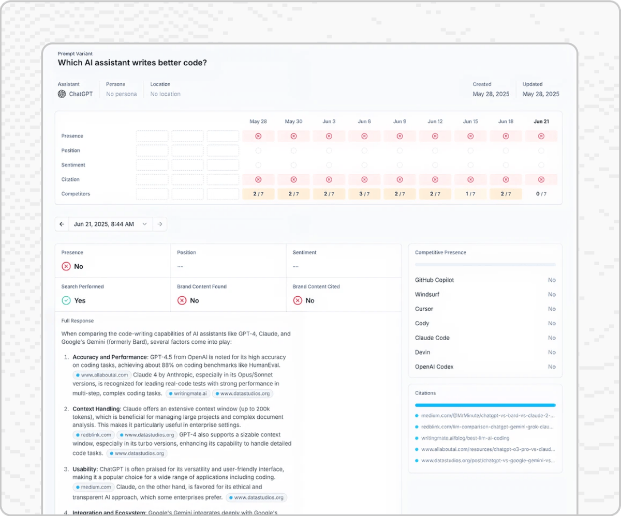The width and height of the screenshot is (621, 516).
Task: Select the Sentiment circle for May 30
Action: click(x=293, y=165)
